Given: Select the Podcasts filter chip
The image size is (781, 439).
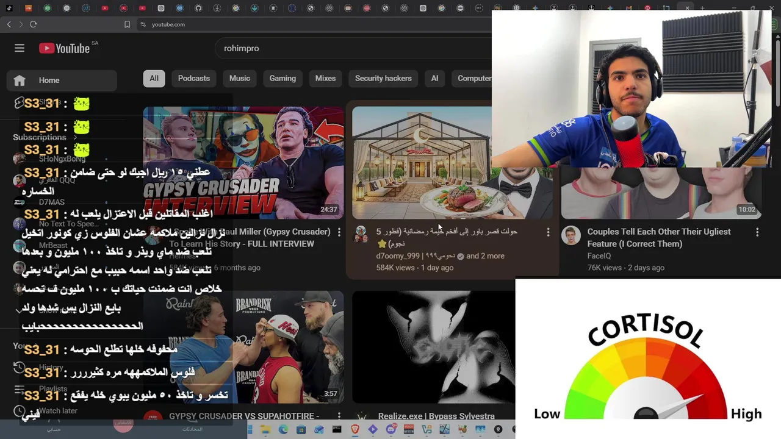Looking at the screenshot, I should click(194, 78).
